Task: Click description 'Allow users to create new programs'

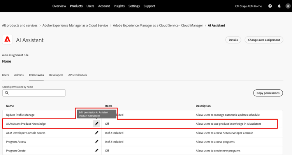Action: (218, 151)
